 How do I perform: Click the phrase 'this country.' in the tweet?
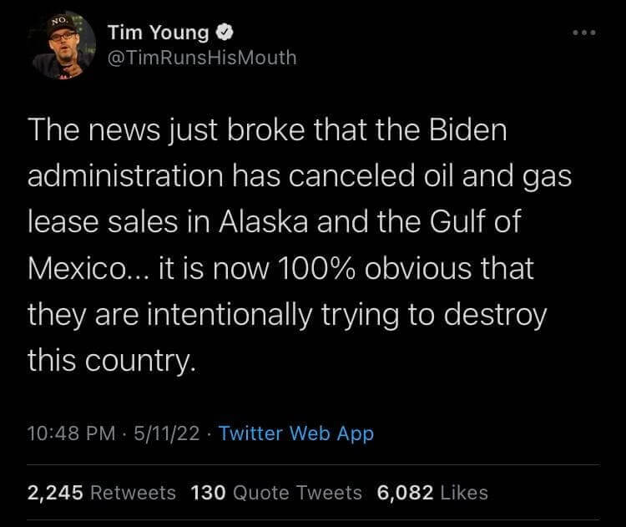(112, 361)
